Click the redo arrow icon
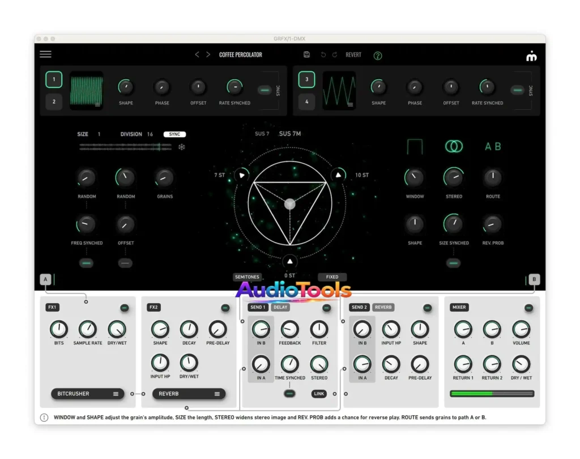This screenshot has height=459, width=580. click(x=335, y=54)
